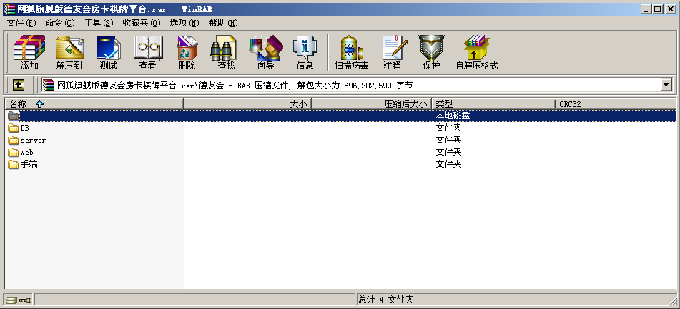The image size is (680, 309).
Task: Select the 手端 folder
Action: click(x=29, y=165)
